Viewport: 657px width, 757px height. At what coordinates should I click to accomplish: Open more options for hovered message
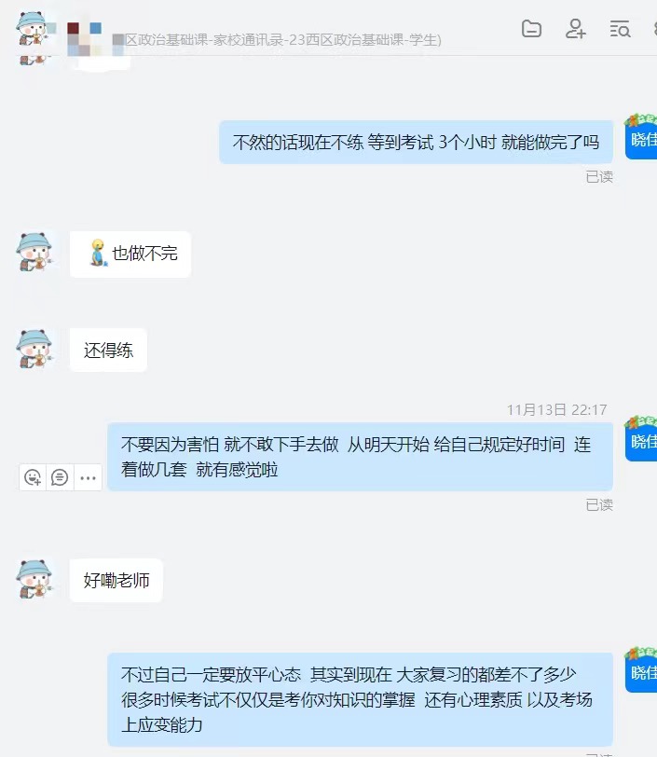(88, 477)
